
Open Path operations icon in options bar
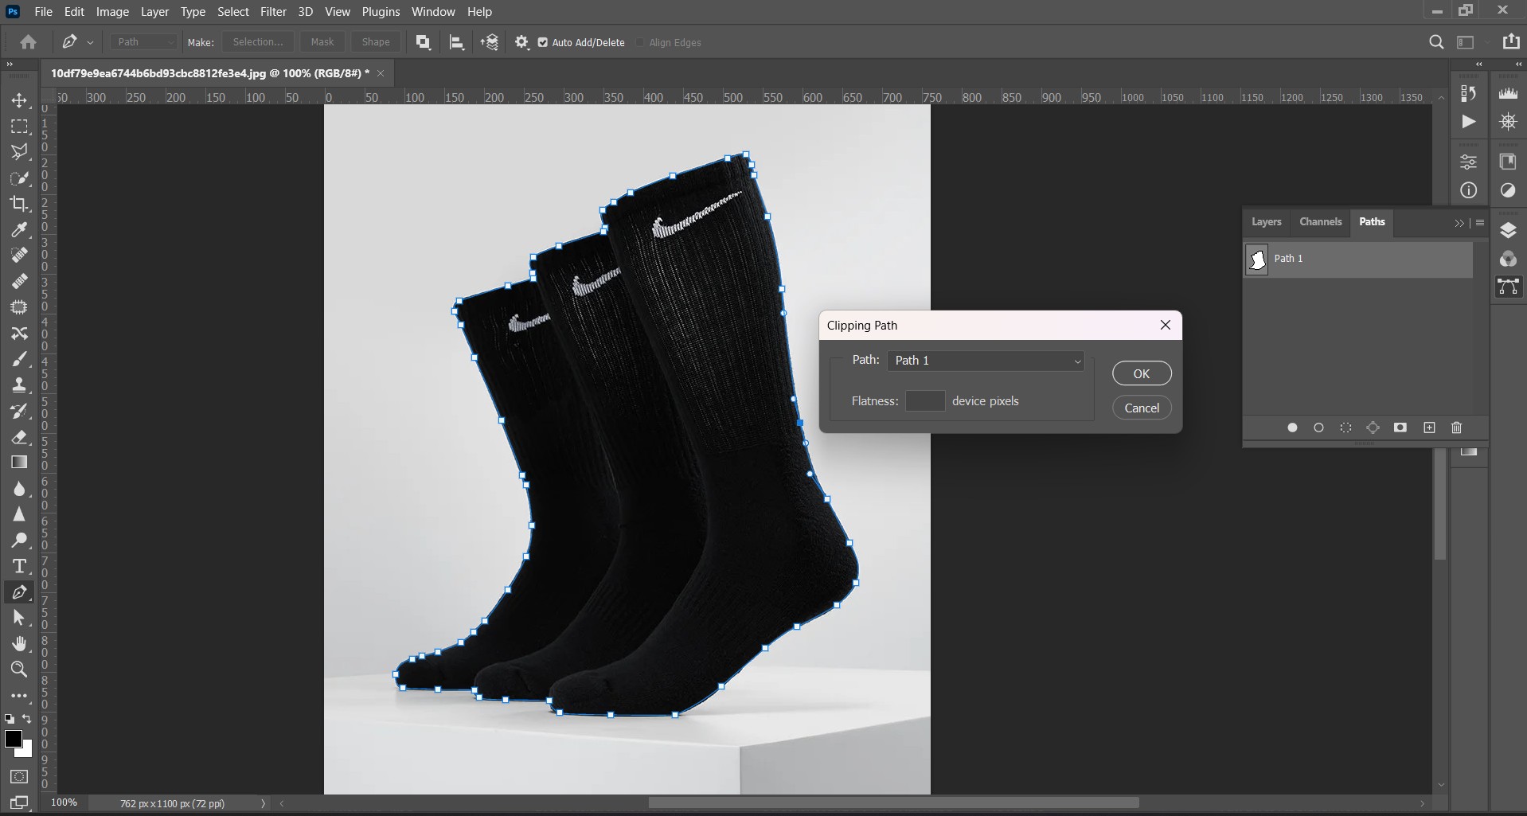coord(424,42)
